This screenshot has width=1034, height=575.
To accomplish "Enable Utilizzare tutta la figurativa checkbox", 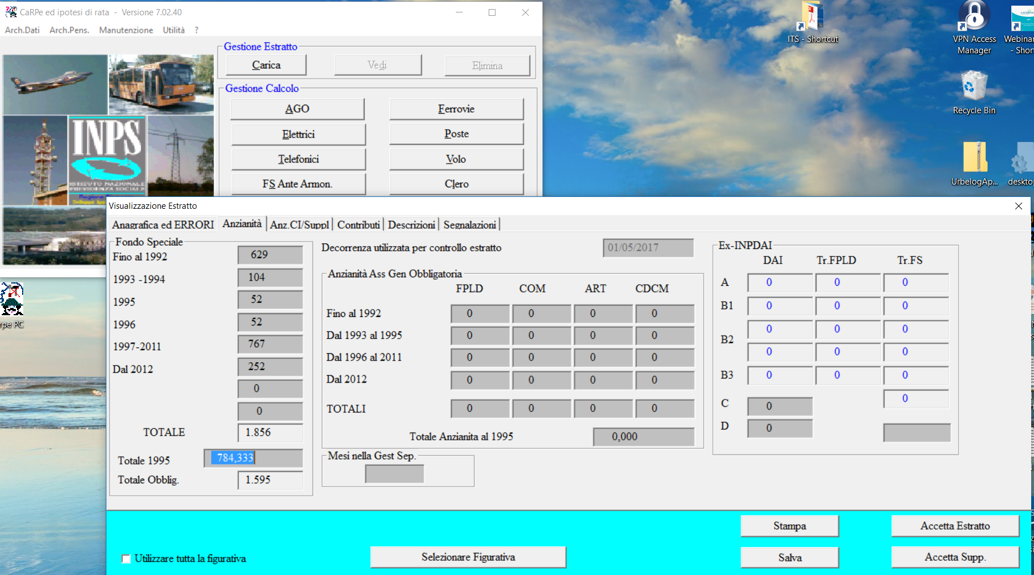I will coord(126,559).
